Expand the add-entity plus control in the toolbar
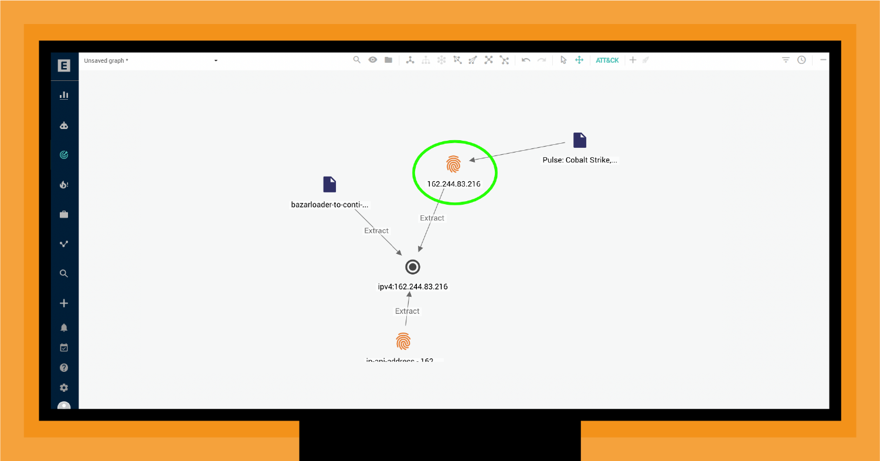The image size is (880, 461). 633,59
